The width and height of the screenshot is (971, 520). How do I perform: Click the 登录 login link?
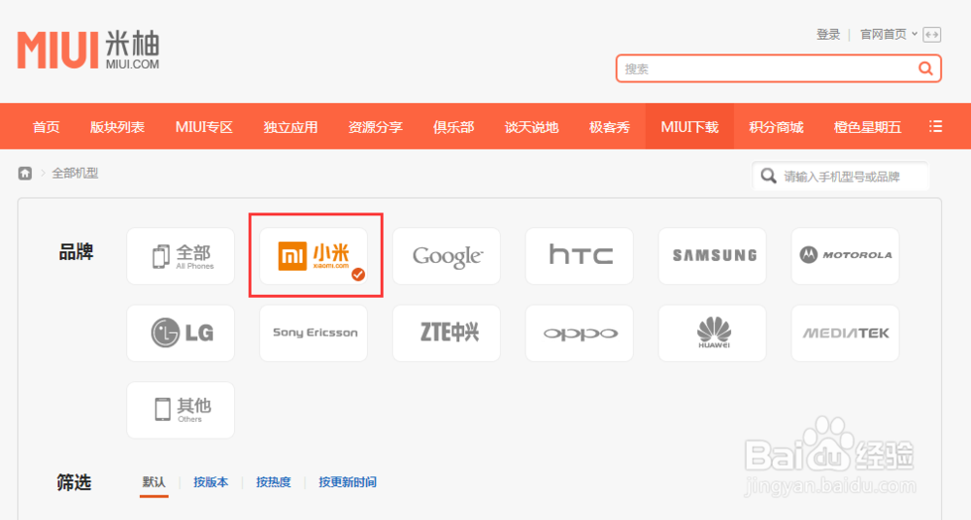tap(828, 35)
